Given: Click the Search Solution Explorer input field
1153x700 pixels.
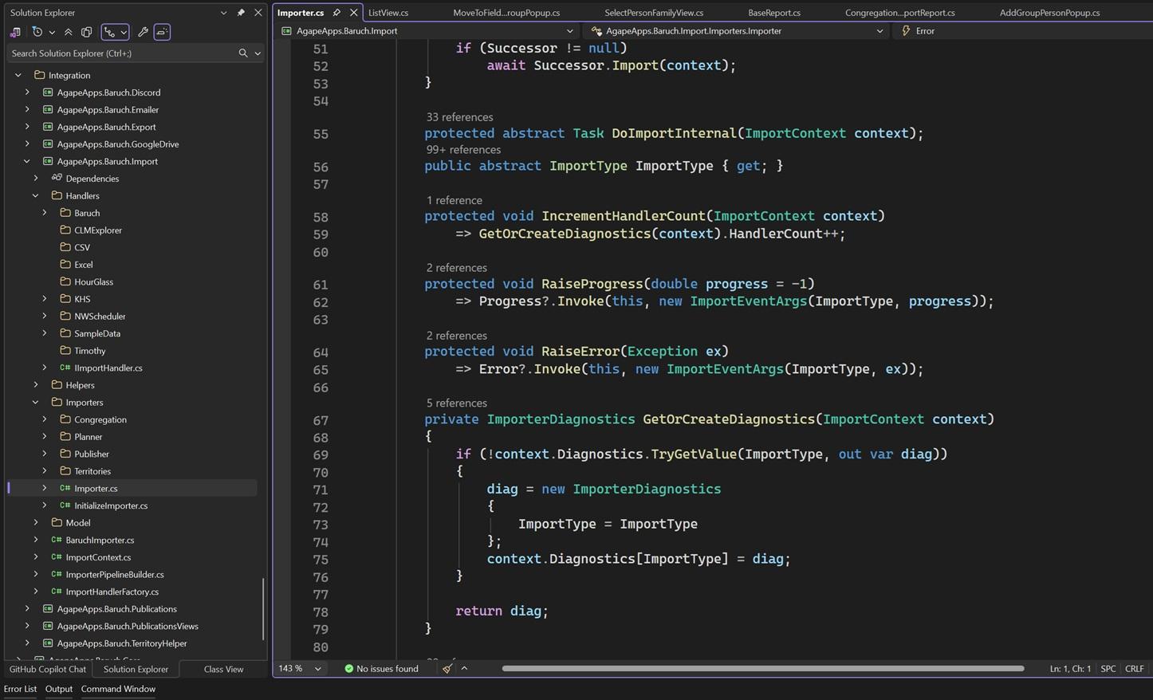Looking at the screenshot, I should click(x=120, y=53).
